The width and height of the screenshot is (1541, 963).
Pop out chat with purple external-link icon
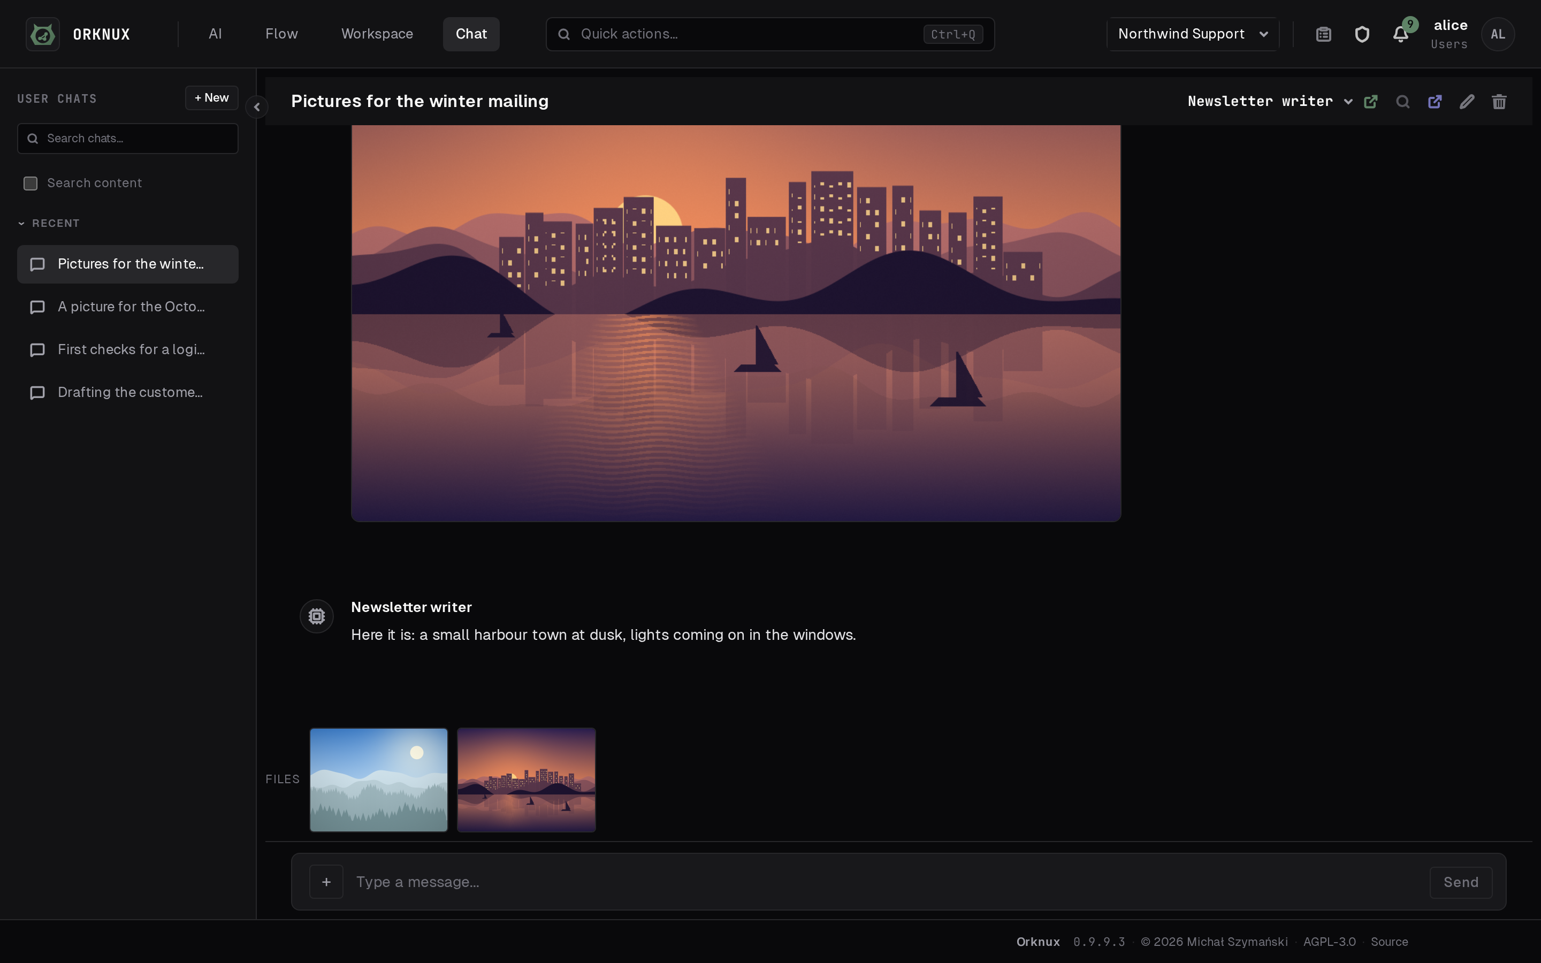click(x=1435, y=102)
